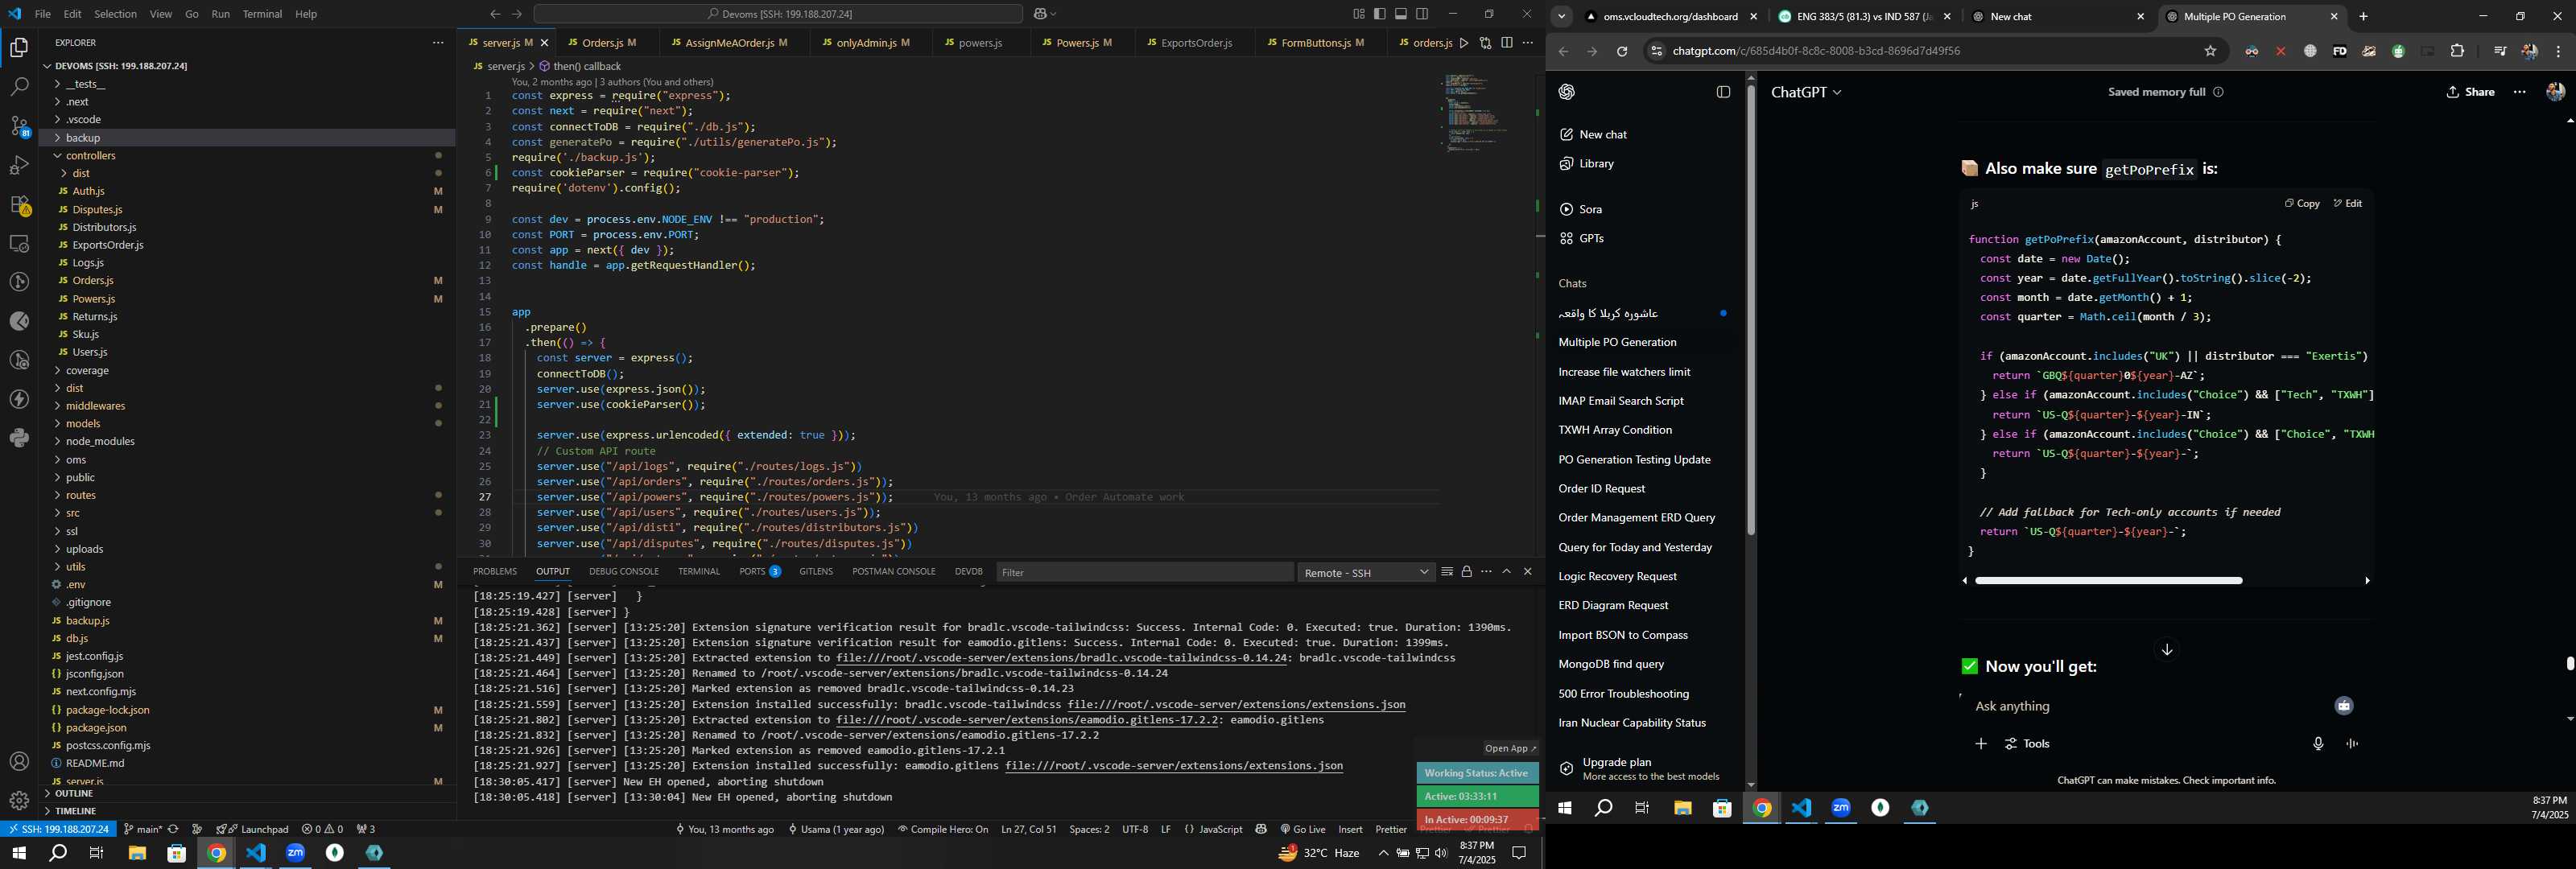This screenshot has width=2576, height=869.
Task: Click Edit on the code block
Action: (2347, 203)
